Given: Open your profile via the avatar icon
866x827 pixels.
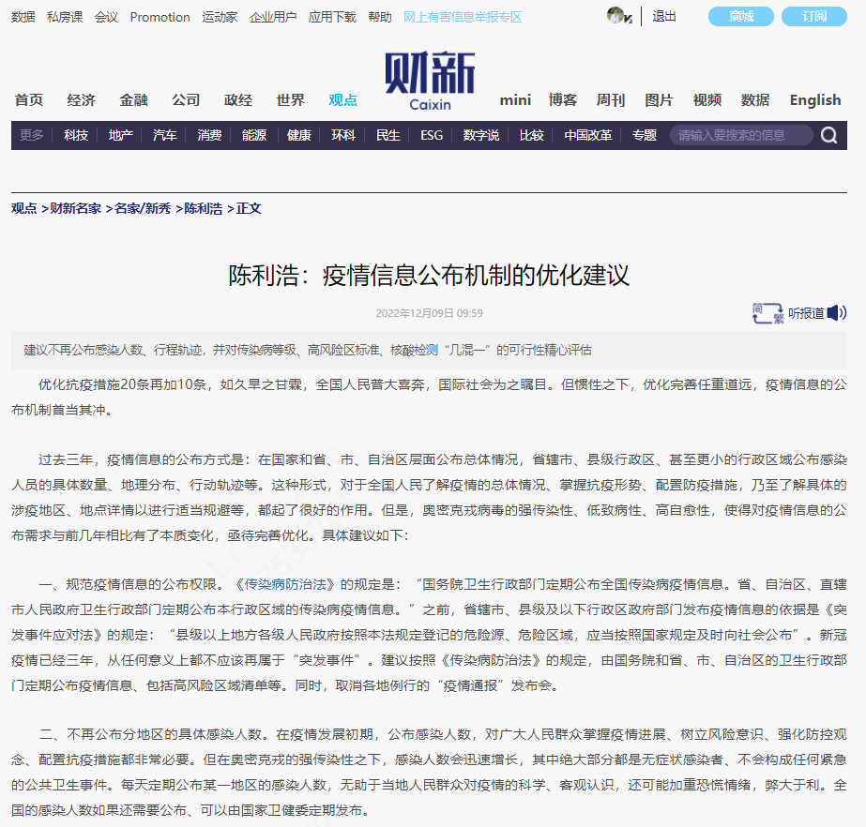Looking at the screenshot, I should 616,16.
